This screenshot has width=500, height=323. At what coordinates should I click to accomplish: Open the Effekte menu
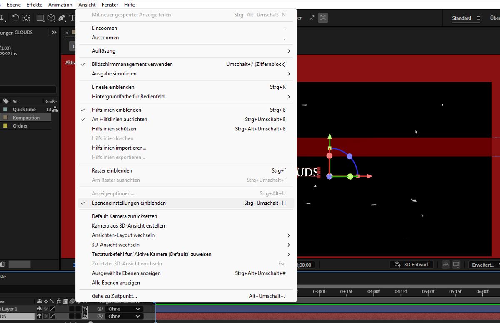pyautogui.click(x=34, y=5)
